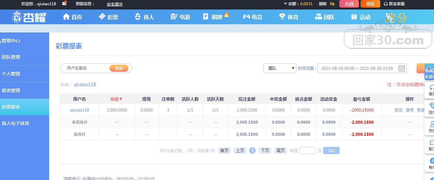Open the mail envelope icon
Image resolution: width=434 pixels, height=180 pixels.
tap(65, 3)
